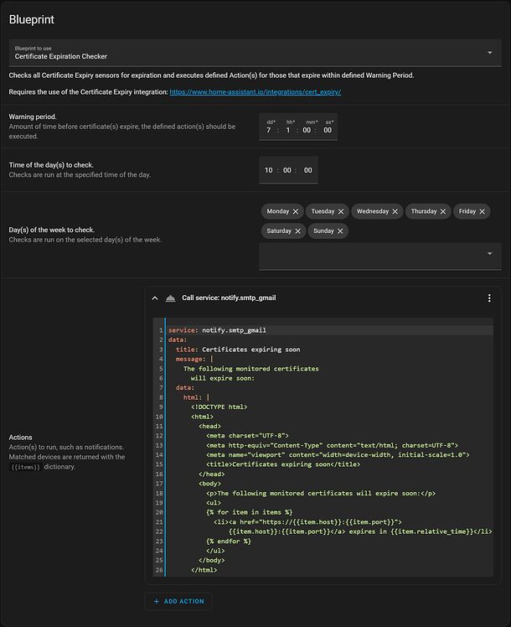The width and height of the screenshot is (511, 627).
Task: Collapse the Call service action card
Action: coord(155,298)
